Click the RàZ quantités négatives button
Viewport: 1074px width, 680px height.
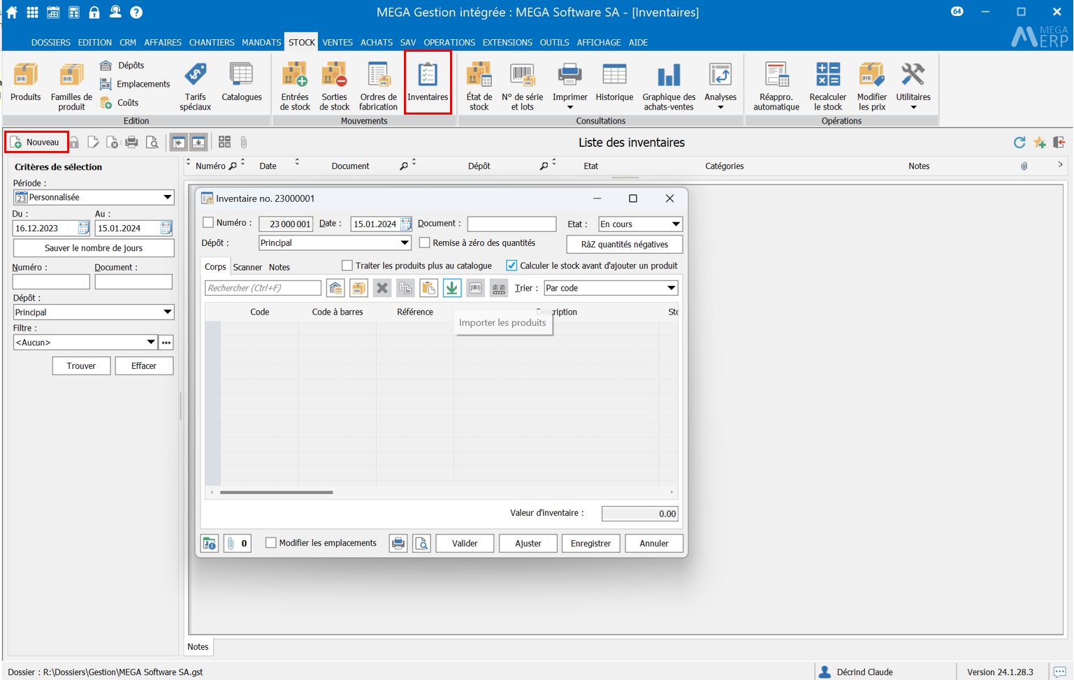pos(625,245)
